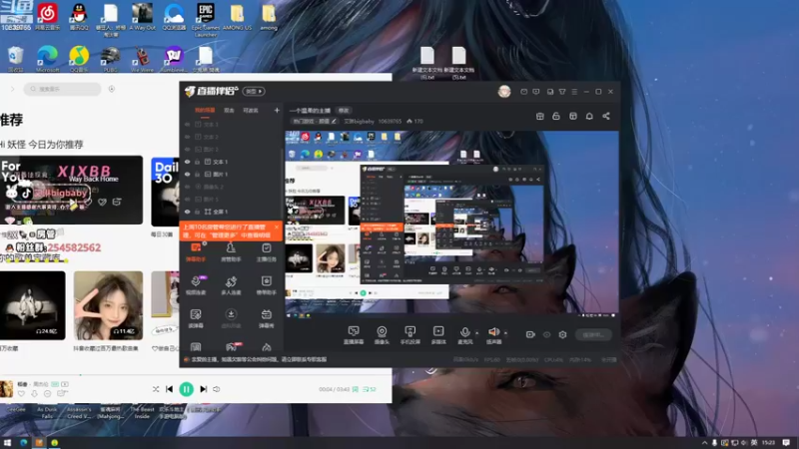Image resolution: width=799 pixels, height=449 pixels.
Task: Open QQ Browser desktop shortcut
Action: point(174,15)
